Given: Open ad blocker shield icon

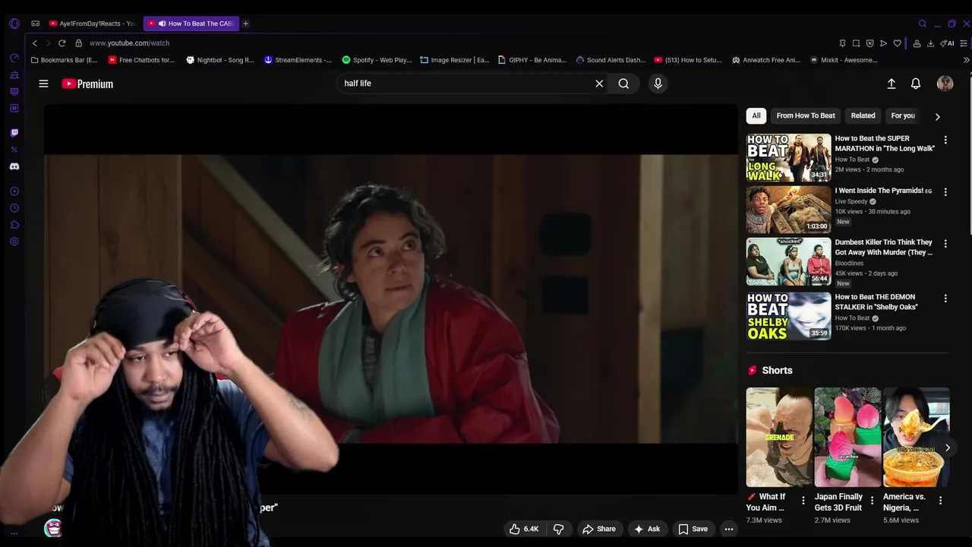Looking at the screenshot, I should click(869, 43).
